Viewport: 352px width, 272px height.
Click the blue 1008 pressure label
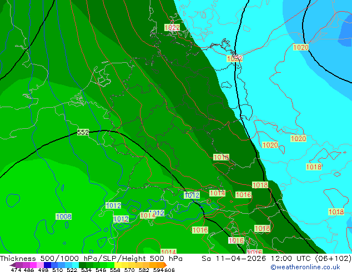click(x=64, y=216)
